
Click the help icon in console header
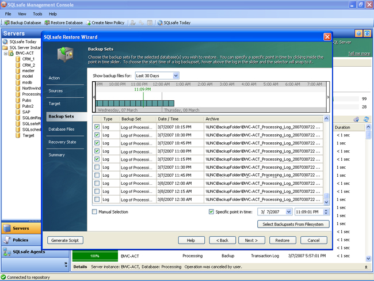(358, 33)
